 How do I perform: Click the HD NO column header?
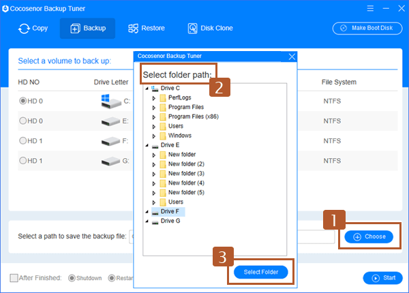[29, 82]
